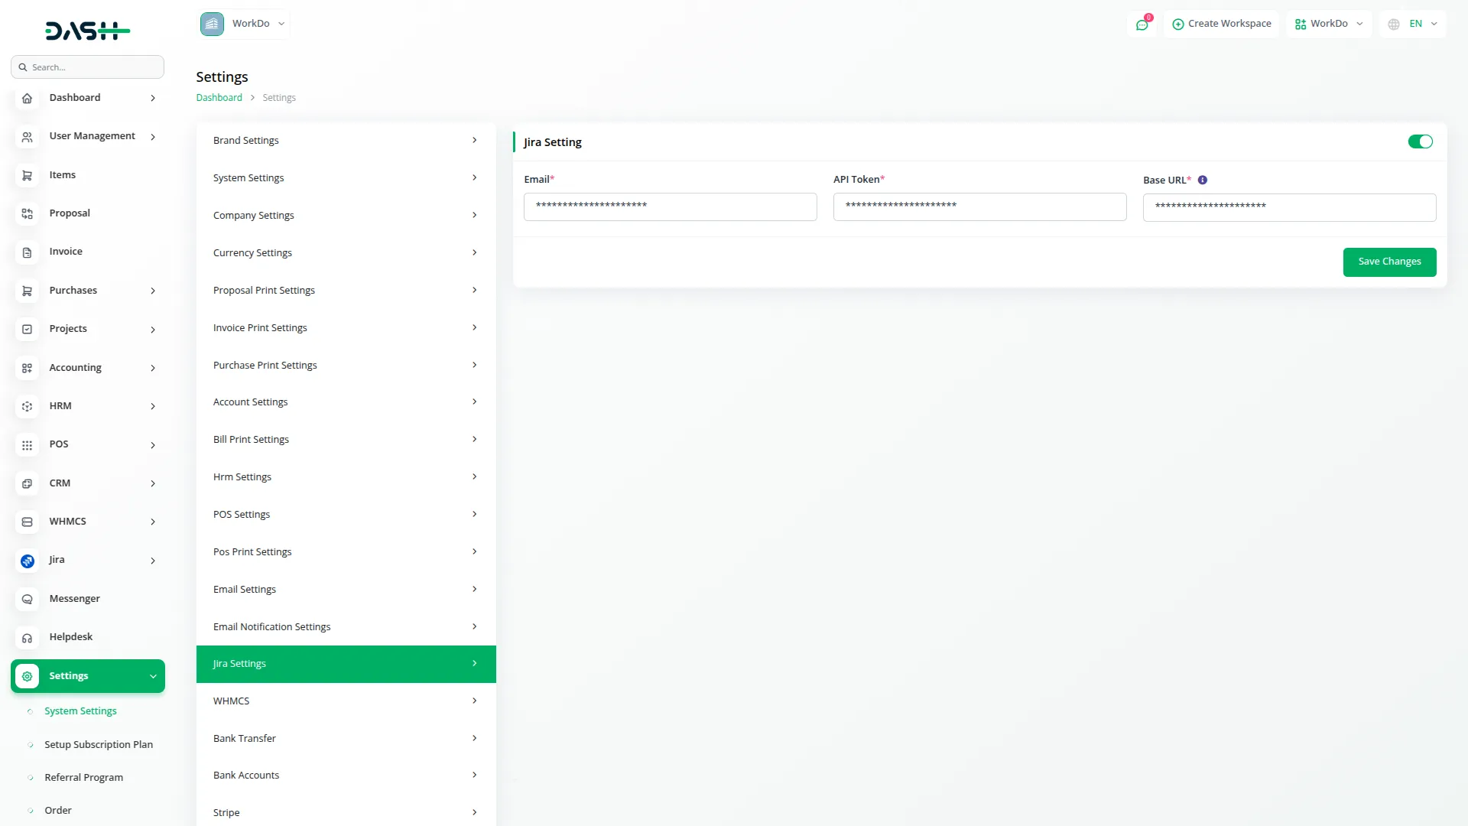Image resolution: width=1468 pixels, height=826 pixels.
Task: Click the DASH logo at top left
Action: click(x=87, y=31)
